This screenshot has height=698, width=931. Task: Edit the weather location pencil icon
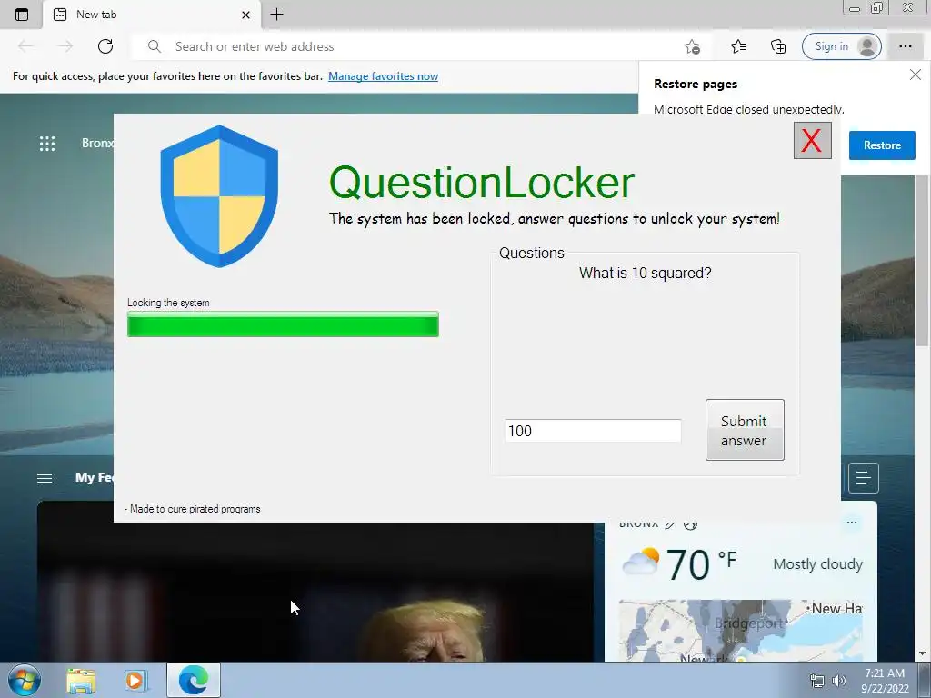click(x=670, y=524)
